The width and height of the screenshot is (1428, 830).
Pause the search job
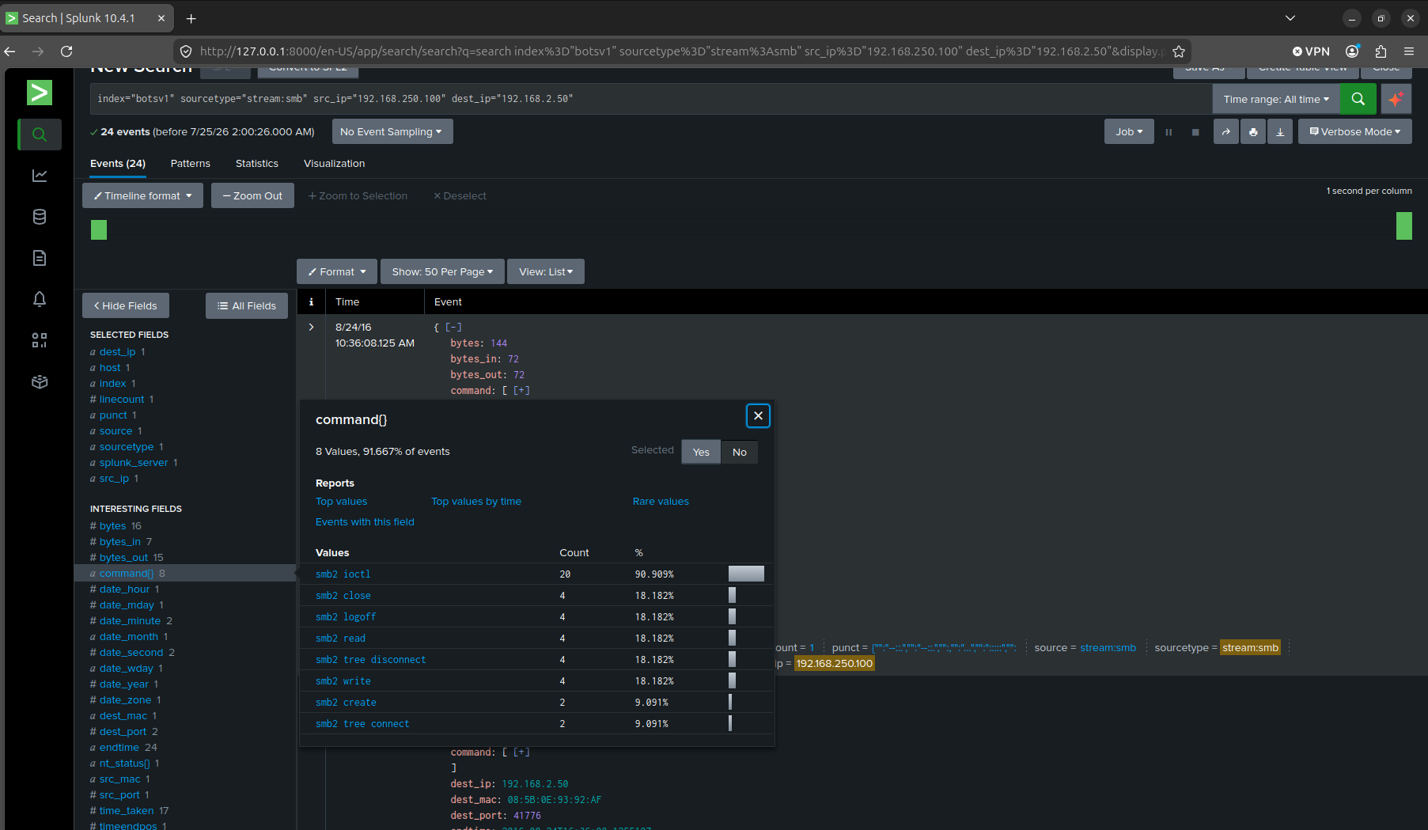click(x=1169, y=132)
